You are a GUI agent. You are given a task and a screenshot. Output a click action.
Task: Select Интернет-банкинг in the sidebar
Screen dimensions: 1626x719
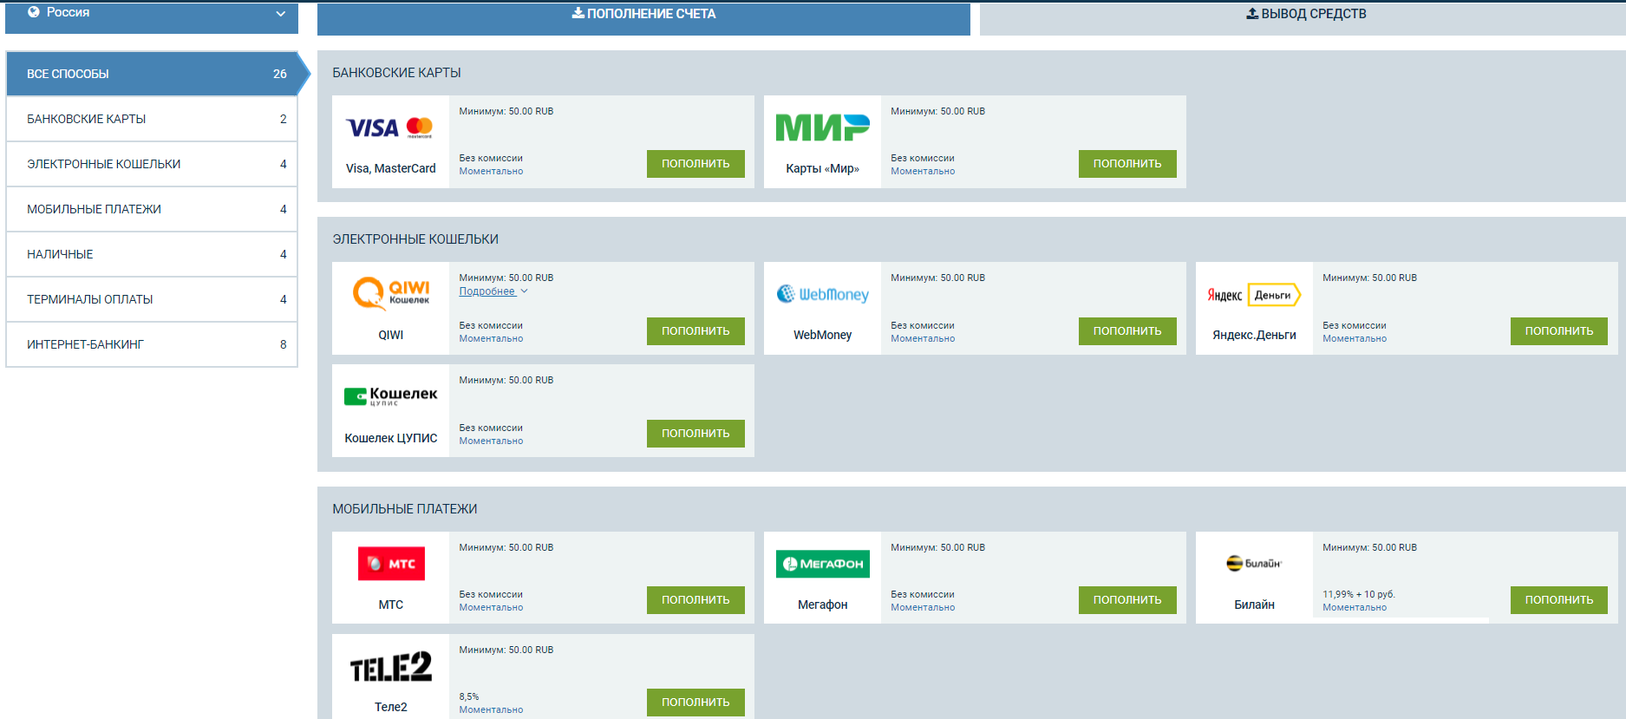152,344
